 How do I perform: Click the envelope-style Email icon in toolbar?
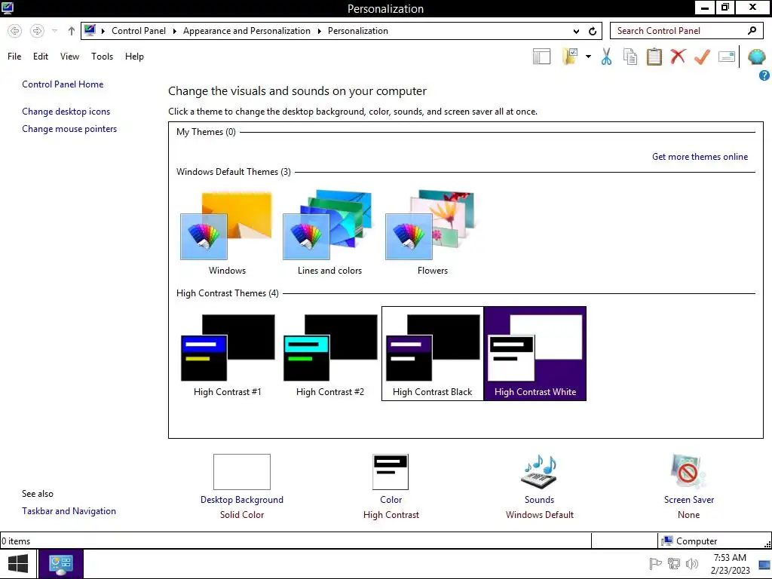pyautogui.click(x=727, y=57)
